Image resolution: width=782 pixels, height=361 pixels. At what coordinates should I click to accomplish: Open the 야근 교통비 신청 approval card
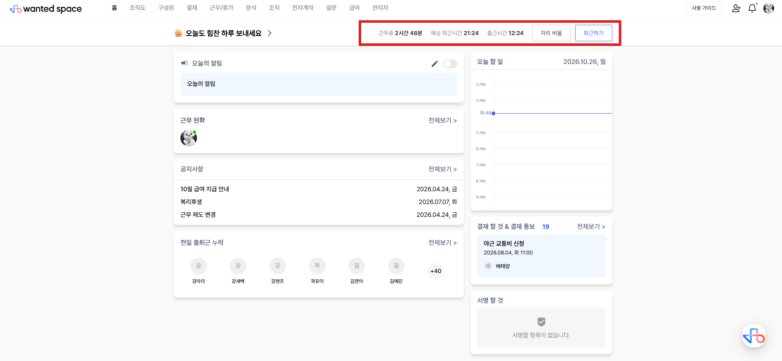[x=541, y=256]
